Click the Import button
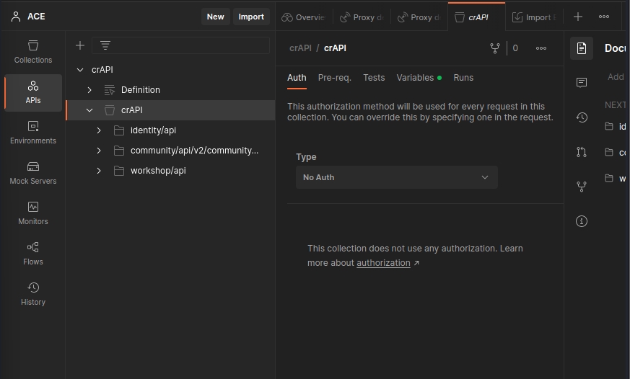This screenshot has width=630, height=379. [251, 17]
